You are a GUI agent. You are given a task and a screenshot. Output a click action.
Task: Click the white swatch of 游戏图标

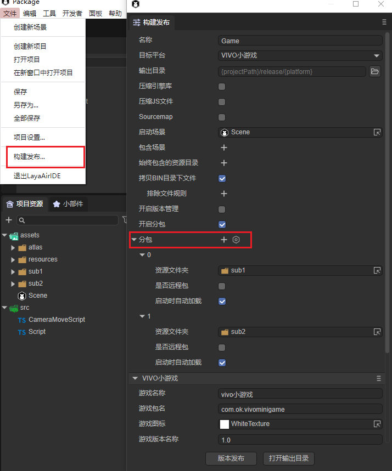click(x=224, y=424)
